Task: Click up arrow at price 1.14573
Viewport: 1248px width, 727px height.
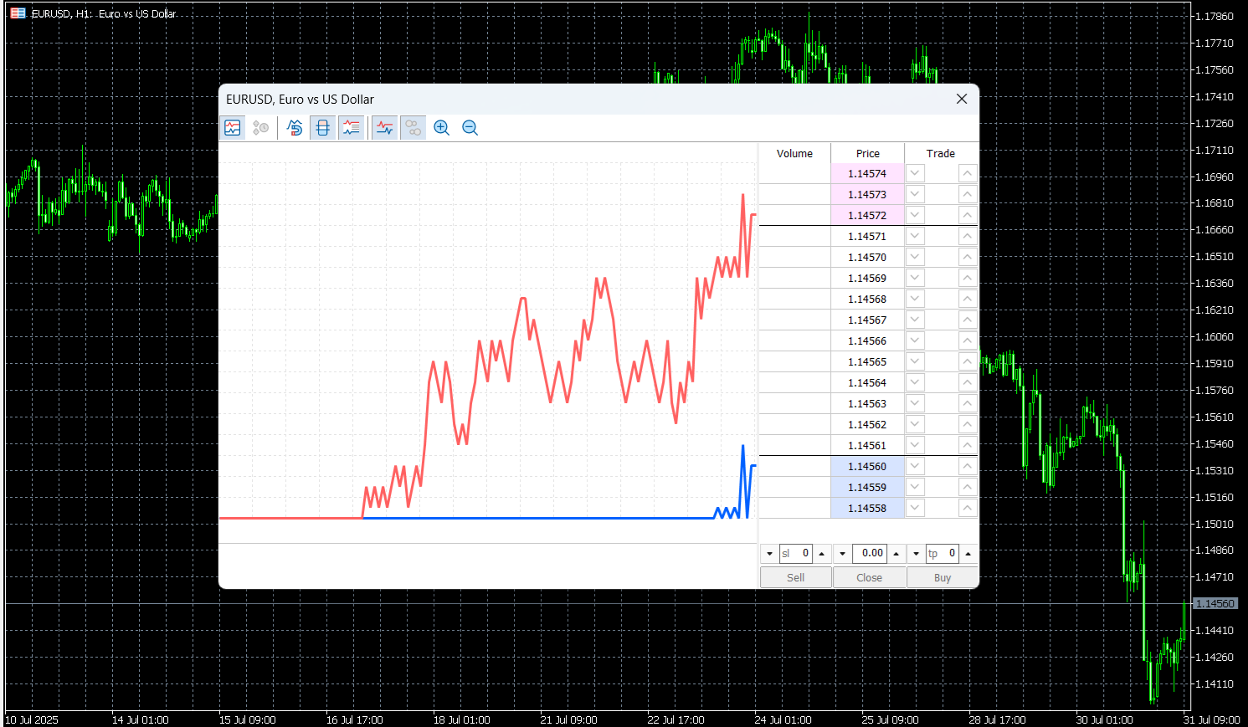Action: click(x=968, y=194)
